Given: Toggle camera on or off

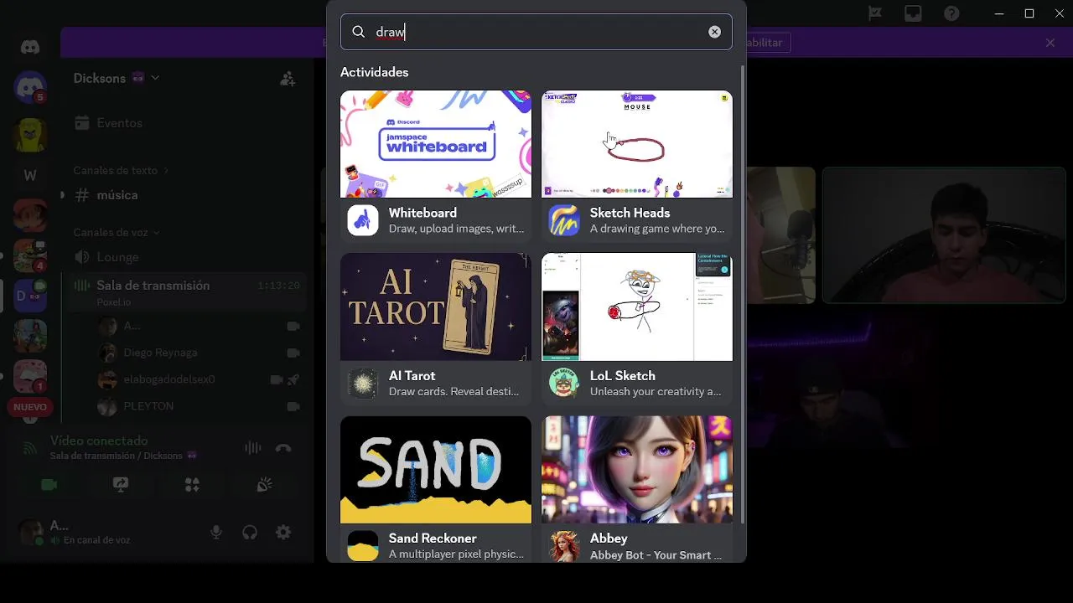Looking at the screenshot, I should [49, 485].
